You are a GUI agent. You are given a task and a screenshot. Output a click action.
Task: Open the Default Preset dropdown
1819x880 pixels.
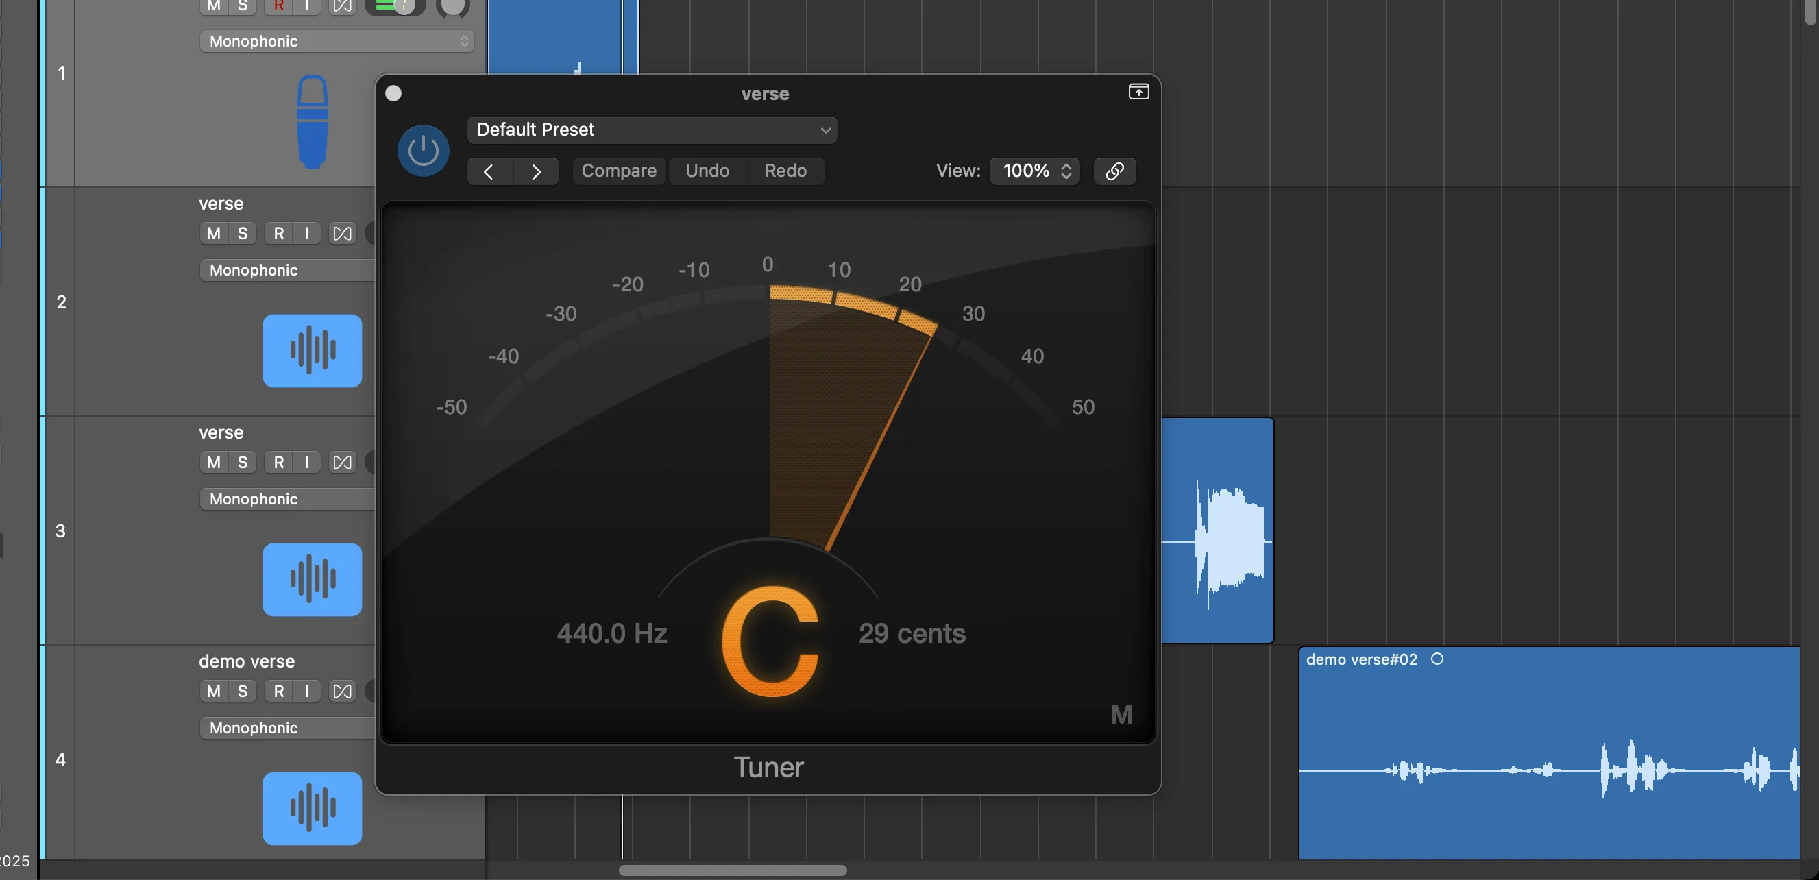click(x=651, y=130)
